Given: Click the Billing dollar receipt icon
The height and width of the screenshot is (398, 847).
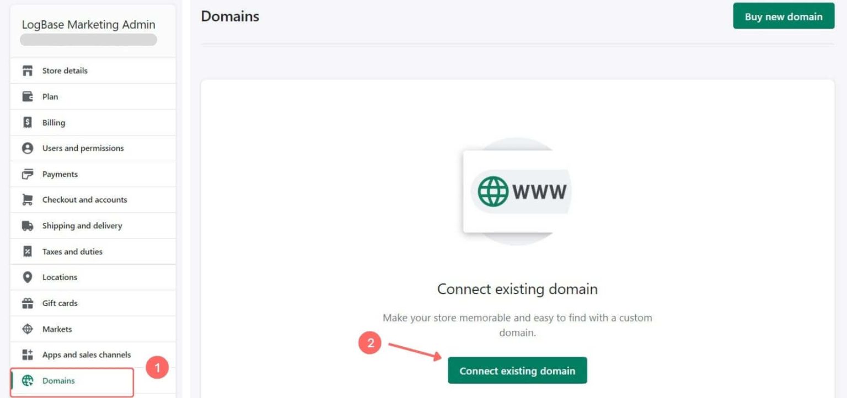Looking at the screenshot, I should click(28, 122).
